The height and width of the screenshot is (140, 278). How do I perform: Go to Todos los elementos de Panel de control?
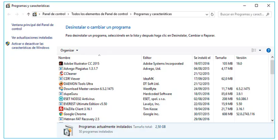coord(100,14)
